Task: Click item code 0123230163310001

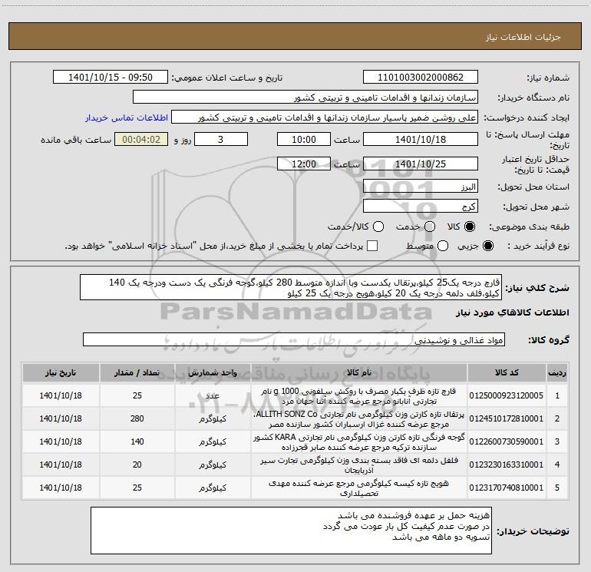Action: 507,465
